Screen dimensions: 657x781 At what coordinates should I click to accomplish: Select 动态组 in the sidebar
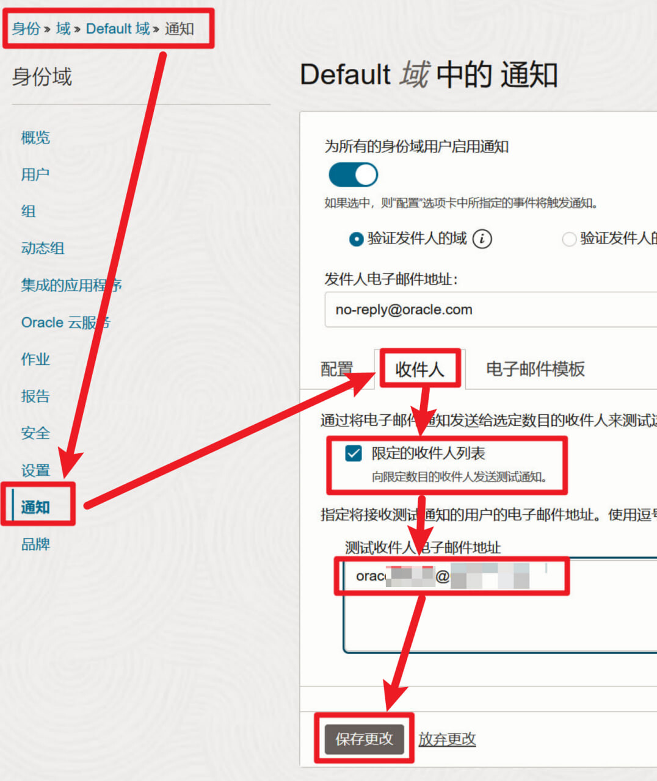pyautogui.click(x=43, y=248)
